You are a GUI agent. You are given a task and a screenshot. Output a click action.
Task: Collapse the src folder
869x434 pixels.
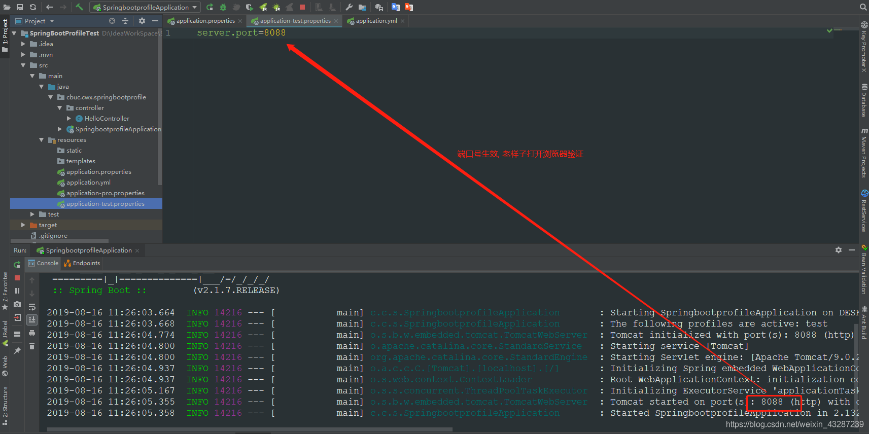point(23,65)
